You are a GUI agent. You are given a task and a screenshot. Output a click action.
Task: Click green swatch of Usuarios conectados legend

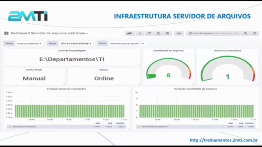(10, 127)
